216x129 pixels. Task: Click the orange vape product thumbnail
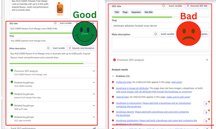click(x=60, y=9)
